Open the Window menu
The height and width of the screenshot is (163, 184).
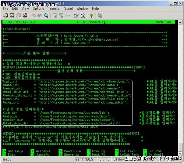click(x=82, y=9)
